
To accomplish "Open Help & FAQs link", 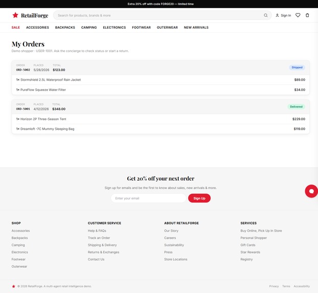I will (97, 231).
